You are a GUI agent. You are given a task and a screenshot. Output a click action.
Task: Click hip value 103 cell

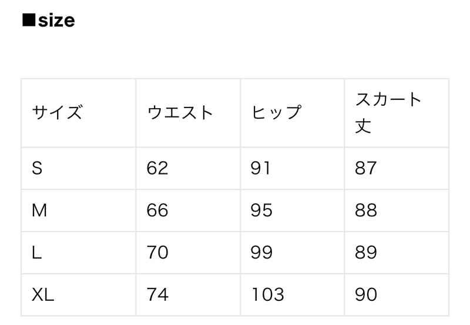click(x=292, y=294)
